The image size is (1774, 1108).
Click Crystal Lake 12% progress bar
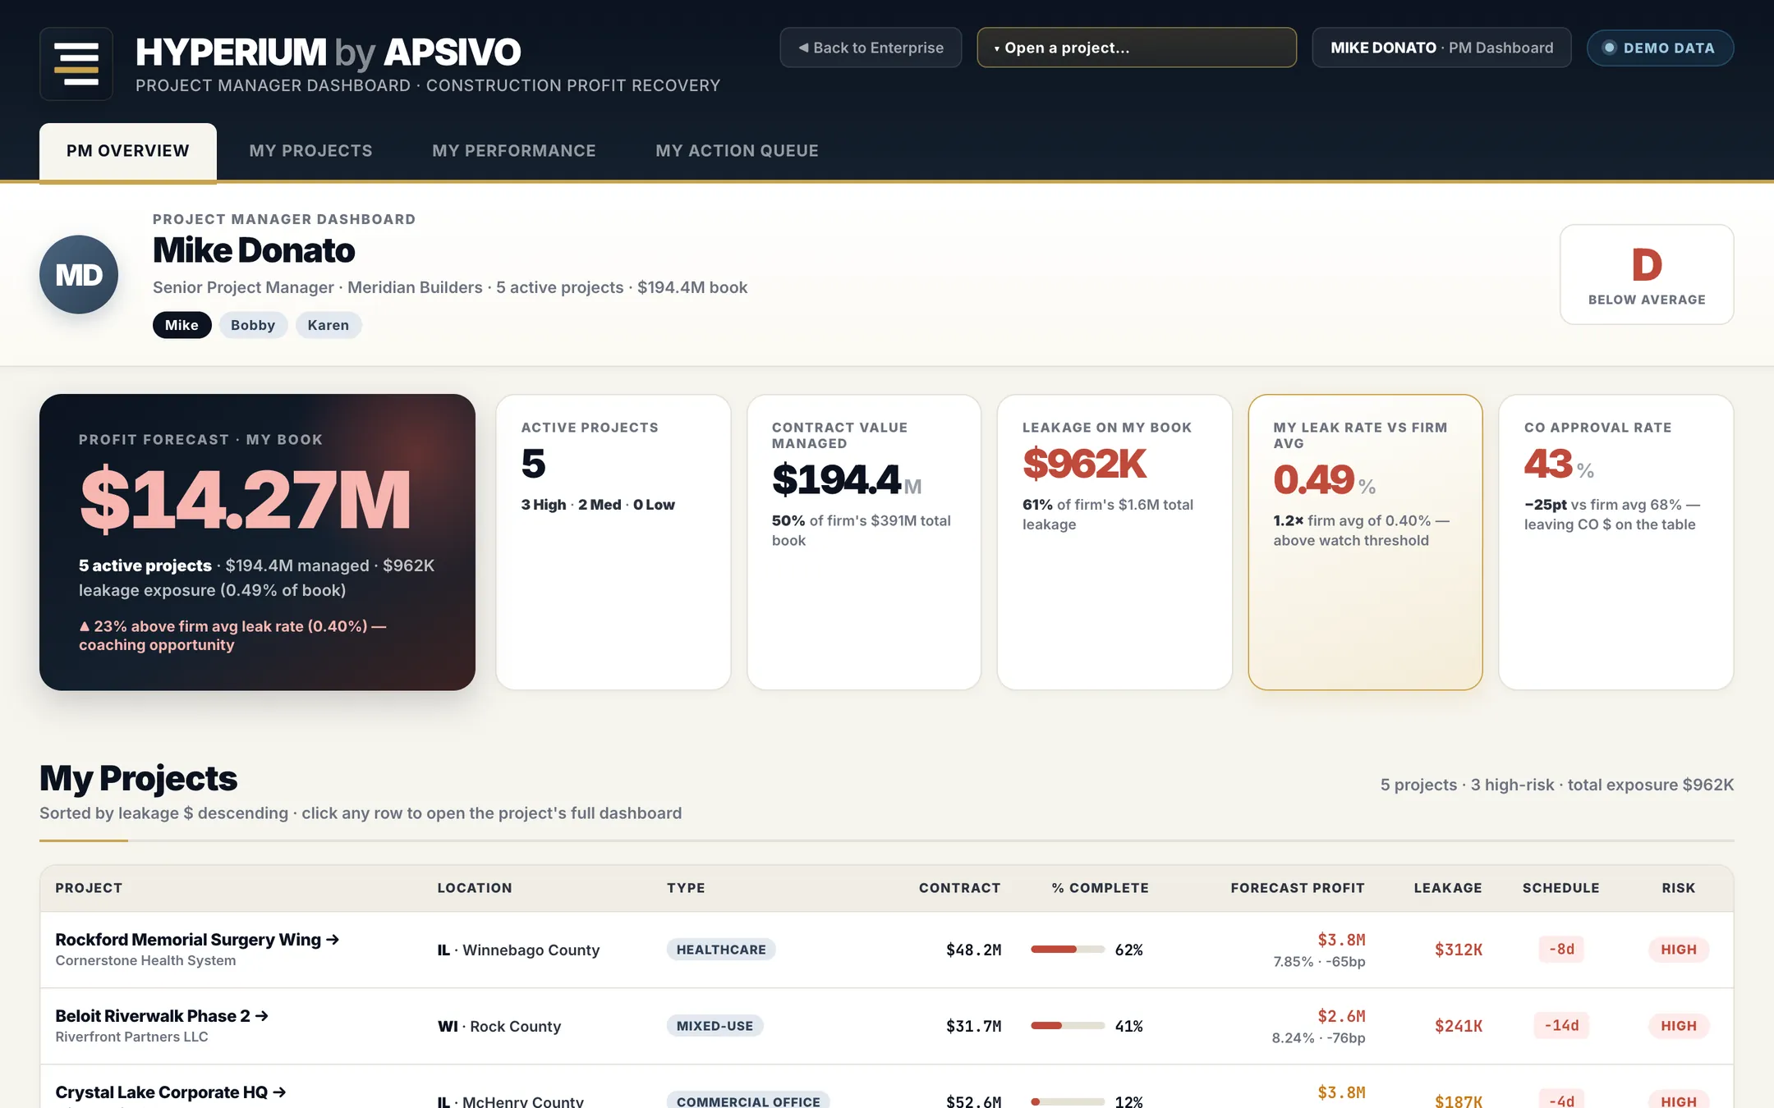pos(1068,1102)
